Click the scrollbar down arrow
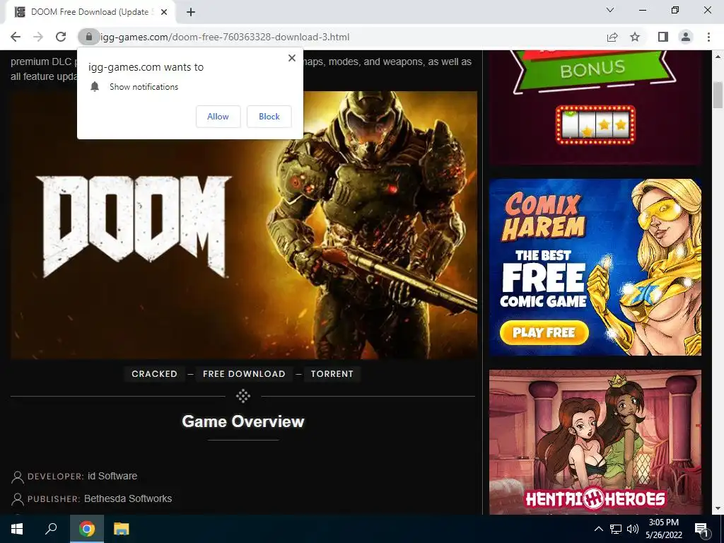 (718, 509)
